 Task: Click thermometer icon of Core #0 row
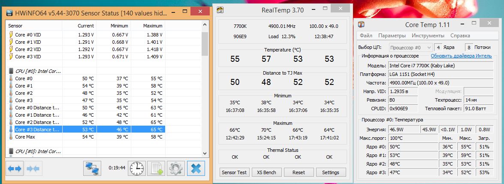[11, 78]
